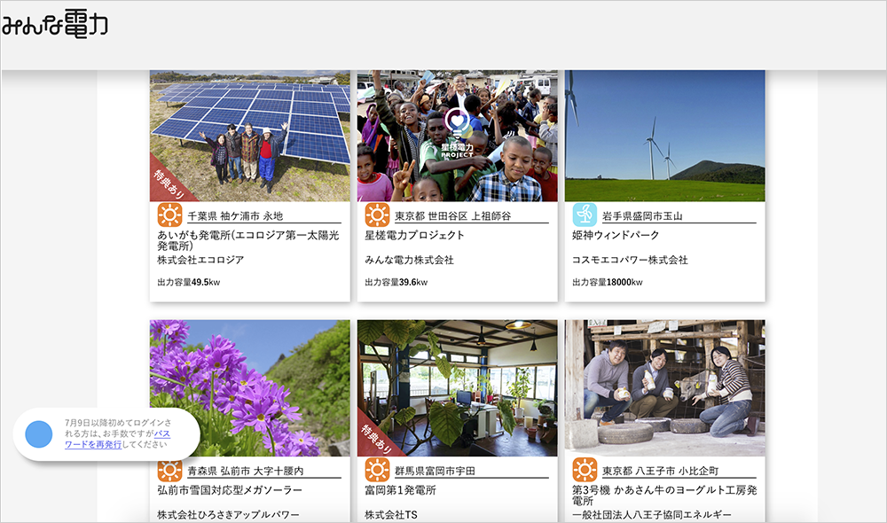The height and width of the screenshot is (523, 887).
Task: Click the solar icon beside 東京都 八王子市 小比企町
Action: coord(585,470)
